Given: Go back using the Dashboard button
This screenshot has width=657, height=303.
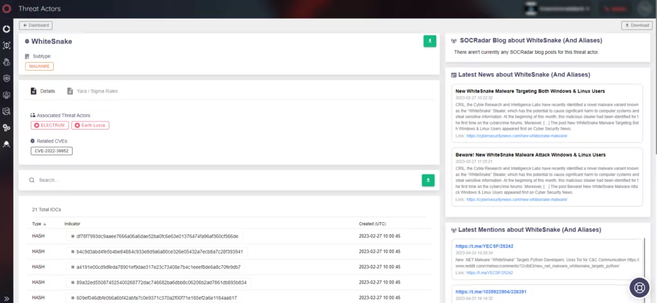Looking at the screenshot, I should [36, 26].
